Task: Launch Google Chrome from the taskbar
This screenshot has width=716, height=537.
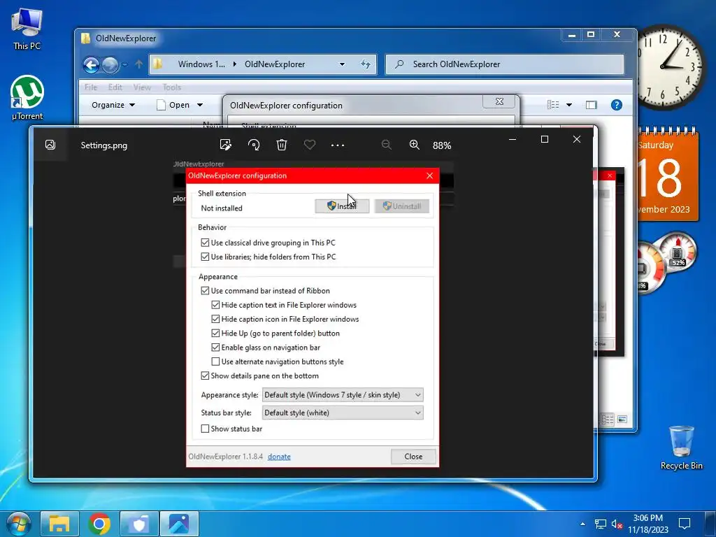Action: 99,524
